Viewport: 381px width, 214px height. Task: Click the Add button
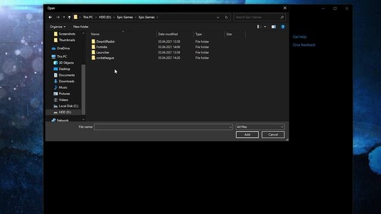tap(247, 135)
